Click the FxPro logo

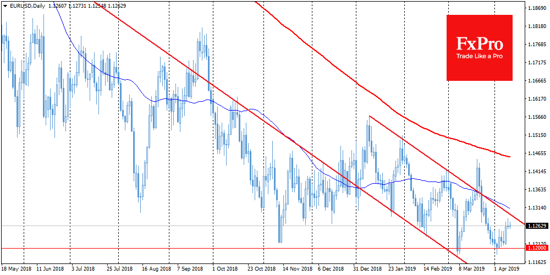click(480, 43)
